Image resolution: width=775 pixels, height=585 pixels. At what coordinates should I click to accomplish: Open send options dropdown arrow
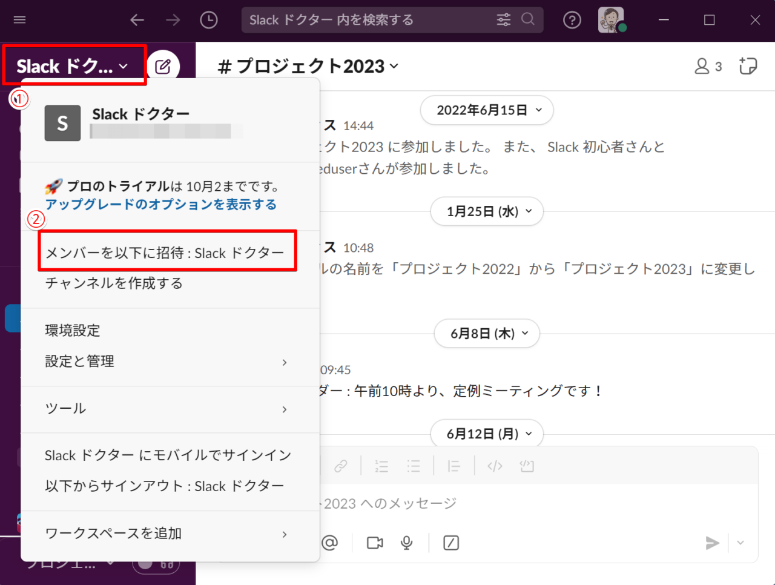click(x=740, y=543)
